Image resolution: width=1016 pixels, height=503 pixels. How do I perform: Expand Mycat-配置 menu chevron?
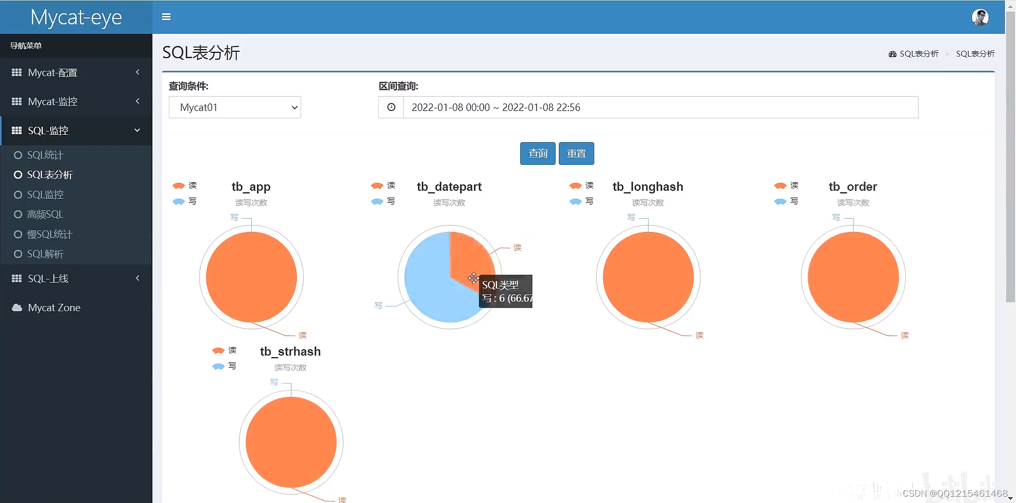click(x=138, y=72)
